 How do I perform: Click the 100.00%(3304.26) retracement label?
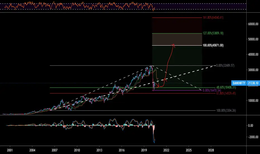(226, 110)
